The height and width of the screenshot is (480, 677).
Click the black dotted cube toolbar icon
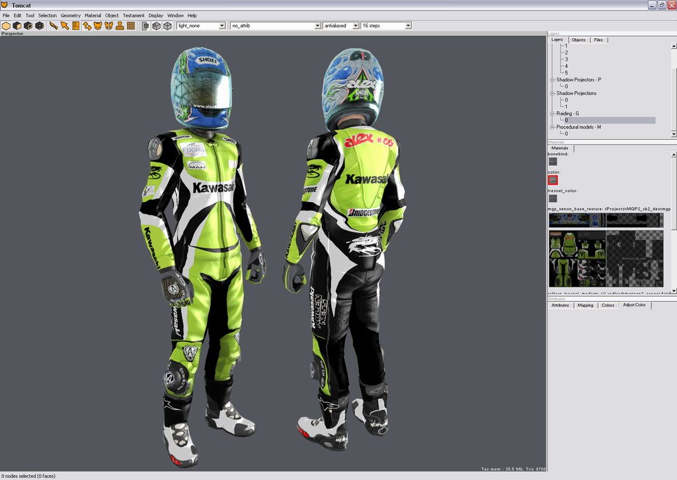coord(40,26)
